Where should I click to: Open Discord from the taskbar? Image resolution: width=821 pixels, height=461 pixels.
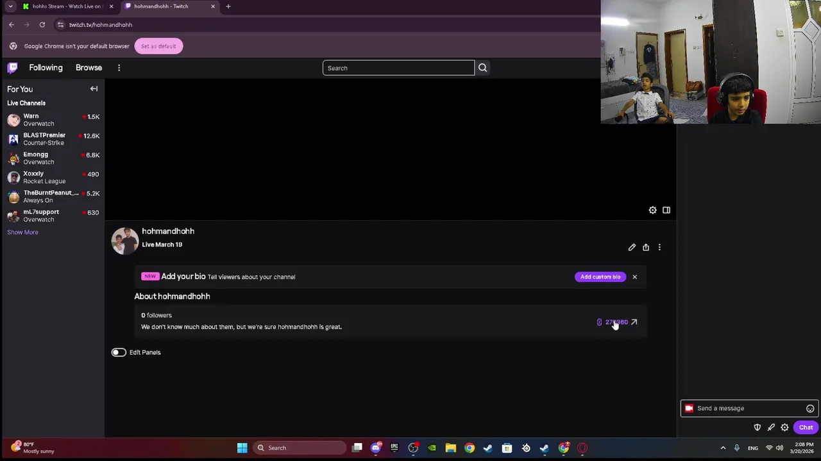coord(376,448)
